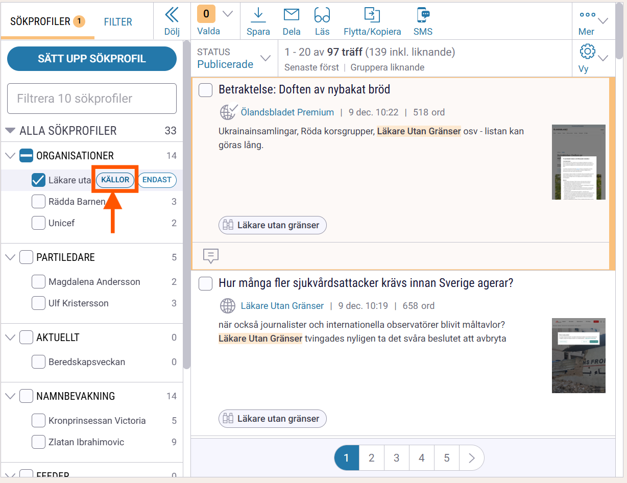Image resolution: width=627 pixels, height=483 pixels.
Task: Collapse the ALLA SÖKPROFILER triangle
Action: coord(10,131)
